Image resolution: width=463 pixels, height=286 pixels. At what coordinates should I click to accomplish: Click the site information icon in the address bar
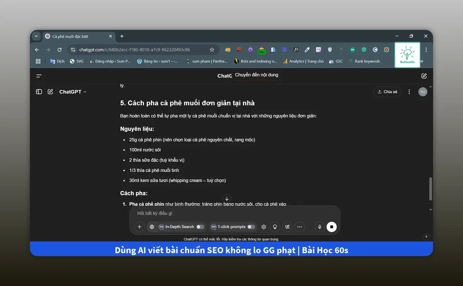pyautogui.click(x=73, y=50)
